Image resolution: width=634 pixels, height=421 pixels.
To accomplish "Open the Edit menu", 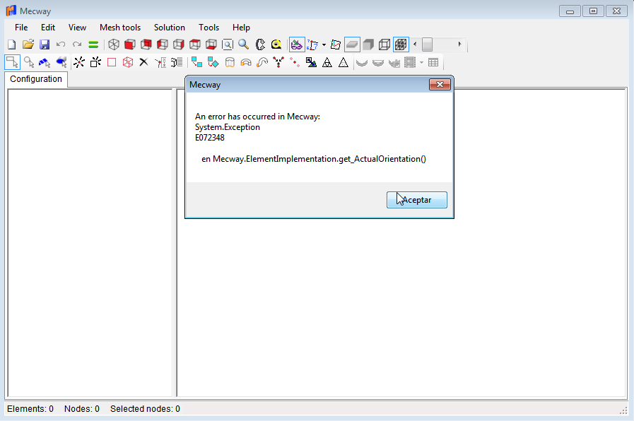I will click(48, 28).
